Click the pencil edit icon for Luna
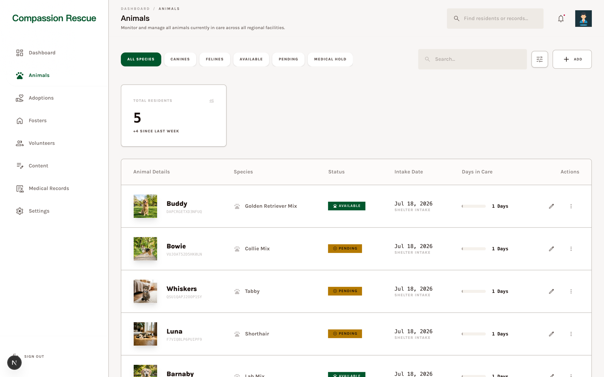The image size is (604, 377). (x=551, y=334)
